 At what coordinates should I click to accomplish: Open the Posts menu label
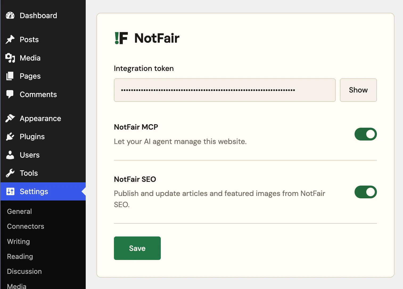pos(29,39)
